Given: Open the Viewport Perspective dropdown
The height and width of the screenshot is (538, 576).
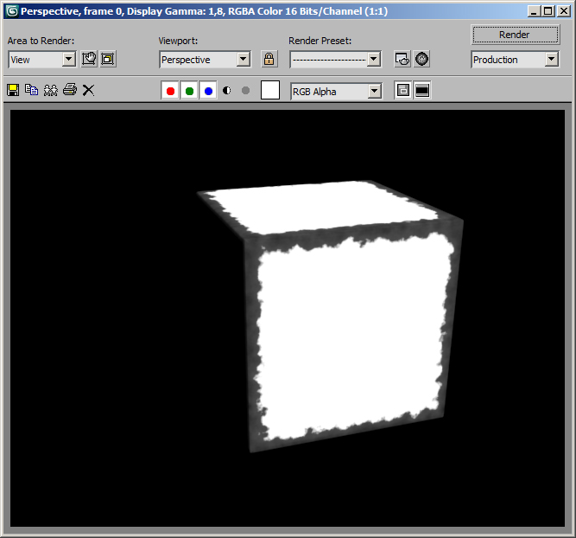Looking at the screenshot, I should click(x=205, y=59).
